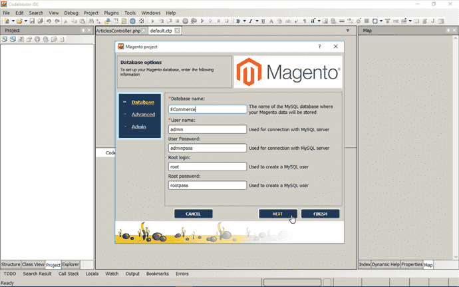Click the NEXT button
Image resolution: width=459 pixels, height=287 pixels.
278,214
